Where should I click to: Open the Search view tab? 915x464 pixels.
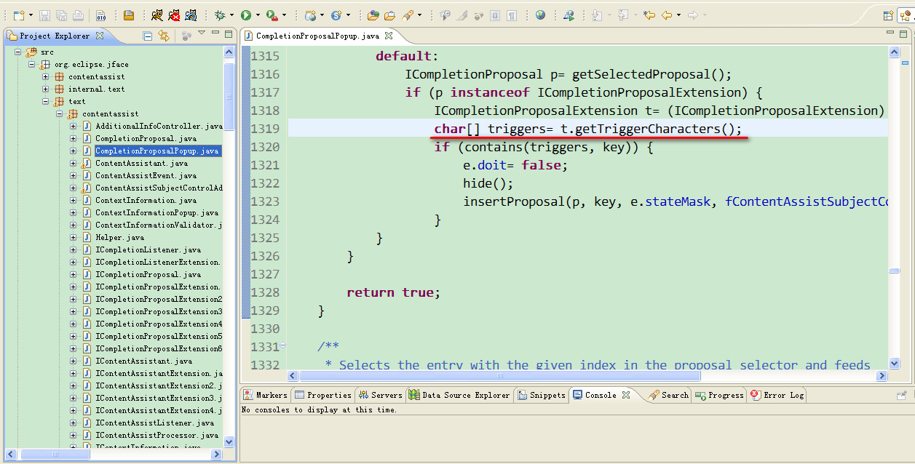(668, 395)
